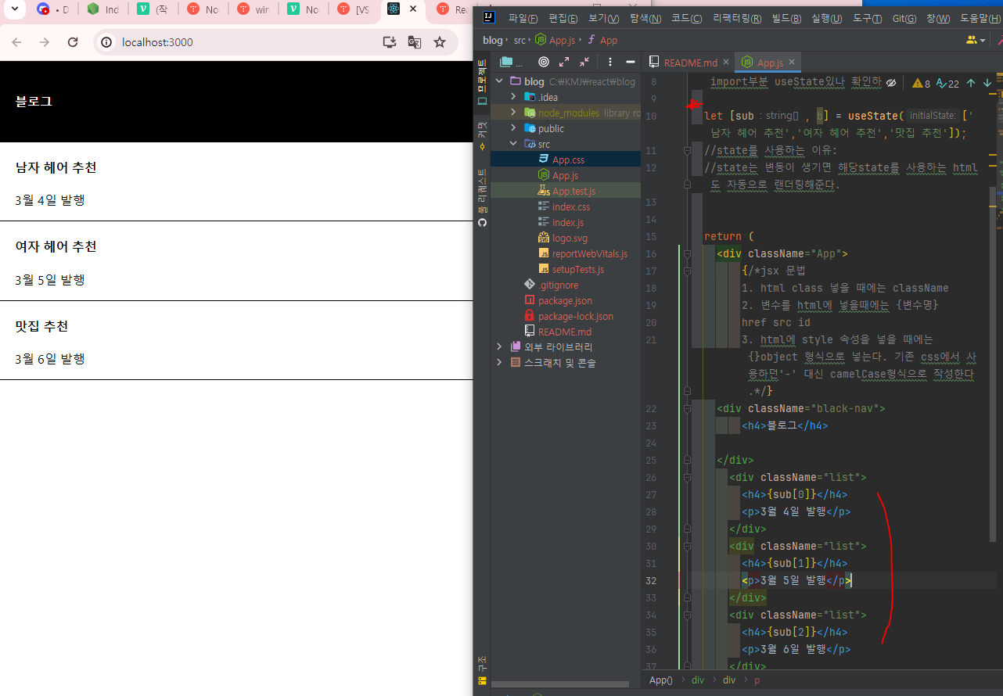The width and height of the screenshot is (1003, 696).
Task: Click the editor's vertical scrollbar
Action: click(x=994, y=364)
